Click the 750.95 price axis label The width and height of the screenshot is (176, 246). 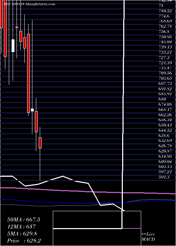tap(165, 37)
